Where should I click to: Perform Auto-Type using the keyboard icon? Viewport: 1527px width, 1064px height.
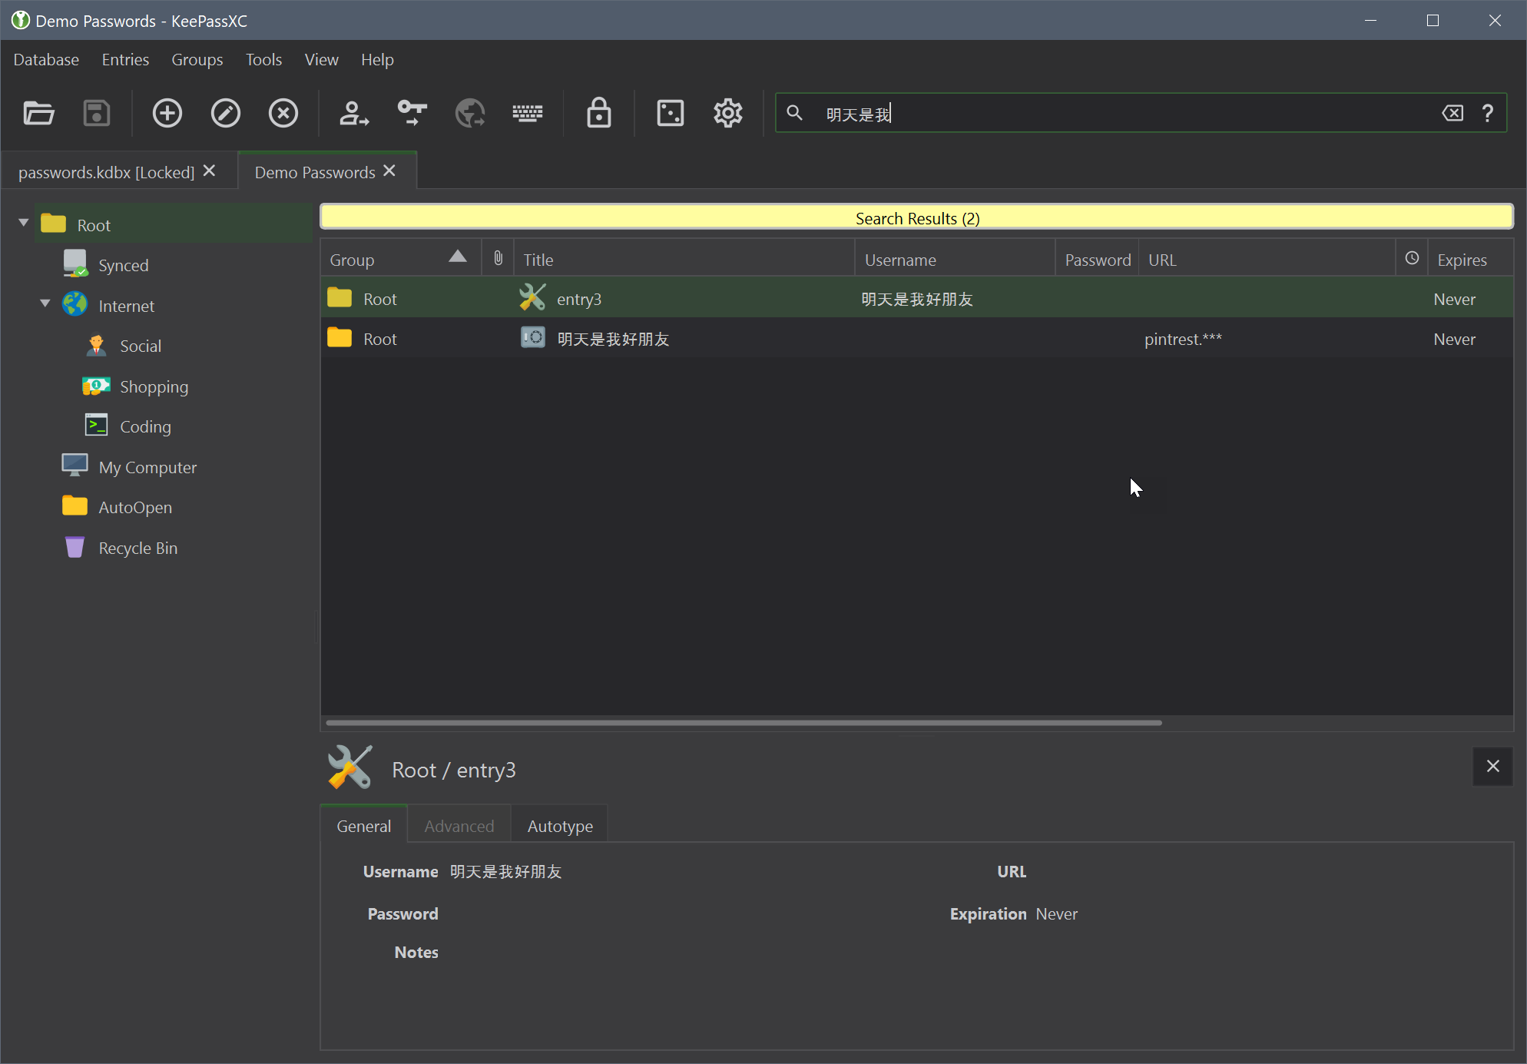click(528, 113)
